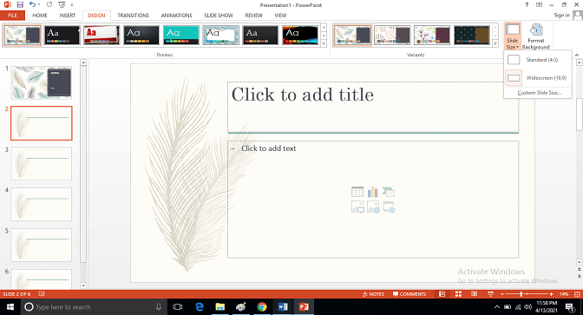
Task: Switch to Reading View
Action: click(x=474, y=294)
